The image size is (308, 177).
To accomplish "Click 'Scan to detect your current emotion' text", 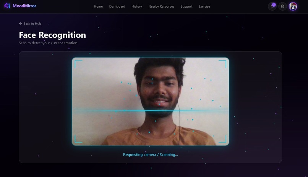I will click(x=48, y=43).
